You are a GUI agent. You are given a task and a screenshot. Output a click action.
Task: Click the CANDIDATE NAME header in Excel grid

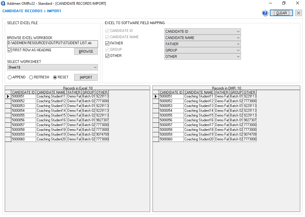[51, 92]
